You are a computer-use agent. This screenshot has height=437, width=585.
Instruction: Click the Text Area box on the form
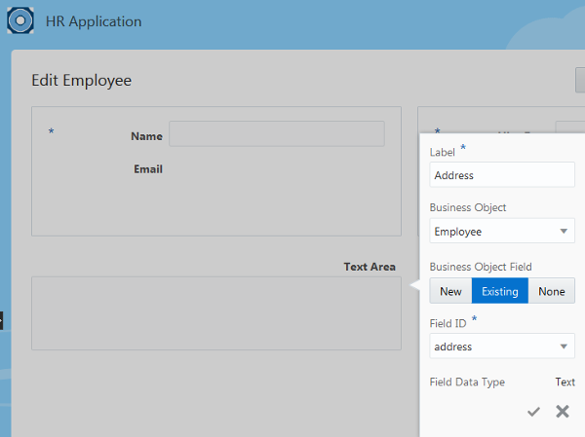216,312
